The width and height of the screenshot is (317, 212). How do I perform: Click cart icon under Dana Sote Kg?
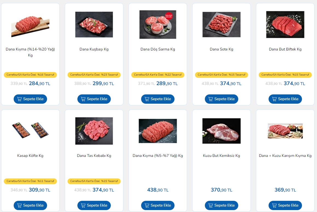(x=210, y=99)
